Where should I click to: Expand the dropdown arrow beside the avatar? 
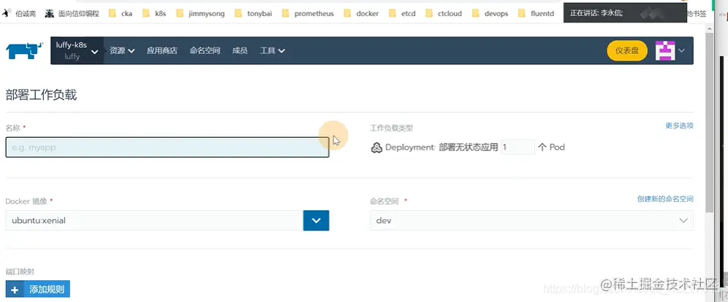[681, 50]
